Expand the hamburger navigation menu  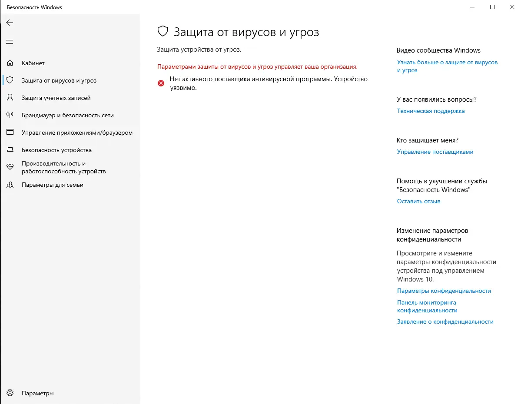click(10, 42)
